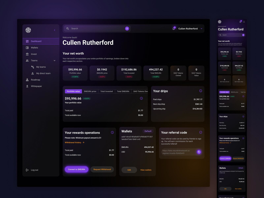This screenshot has width=264, height=198.
Task: Click info icon beside Your drips in mobile view
Action: (x=243, y=116)
